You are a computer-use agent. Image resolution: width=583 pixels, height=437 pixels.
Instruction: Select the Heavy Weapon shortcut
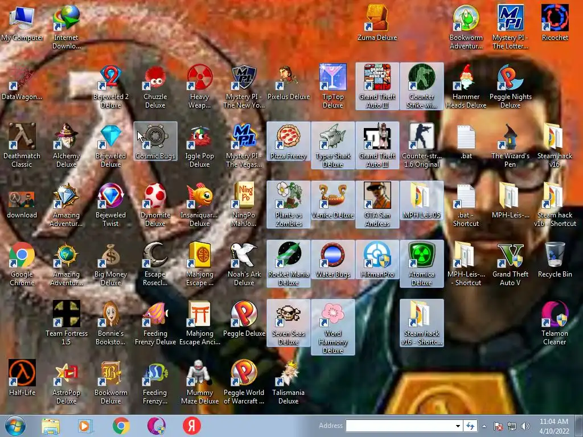click(x=200, y=86)
